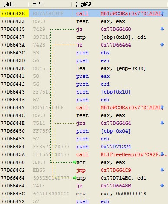Image resolution: width=168 pixels, height=204 pixels.
Task: Click bytes E87A49FBFF in first row
Action: pyautogui.click(x=48, y=13)
